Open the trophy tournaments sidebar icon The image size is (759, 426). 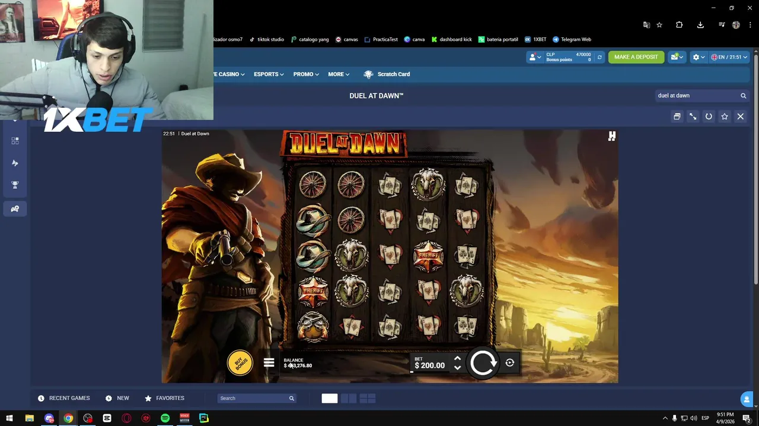pos(15,185)
